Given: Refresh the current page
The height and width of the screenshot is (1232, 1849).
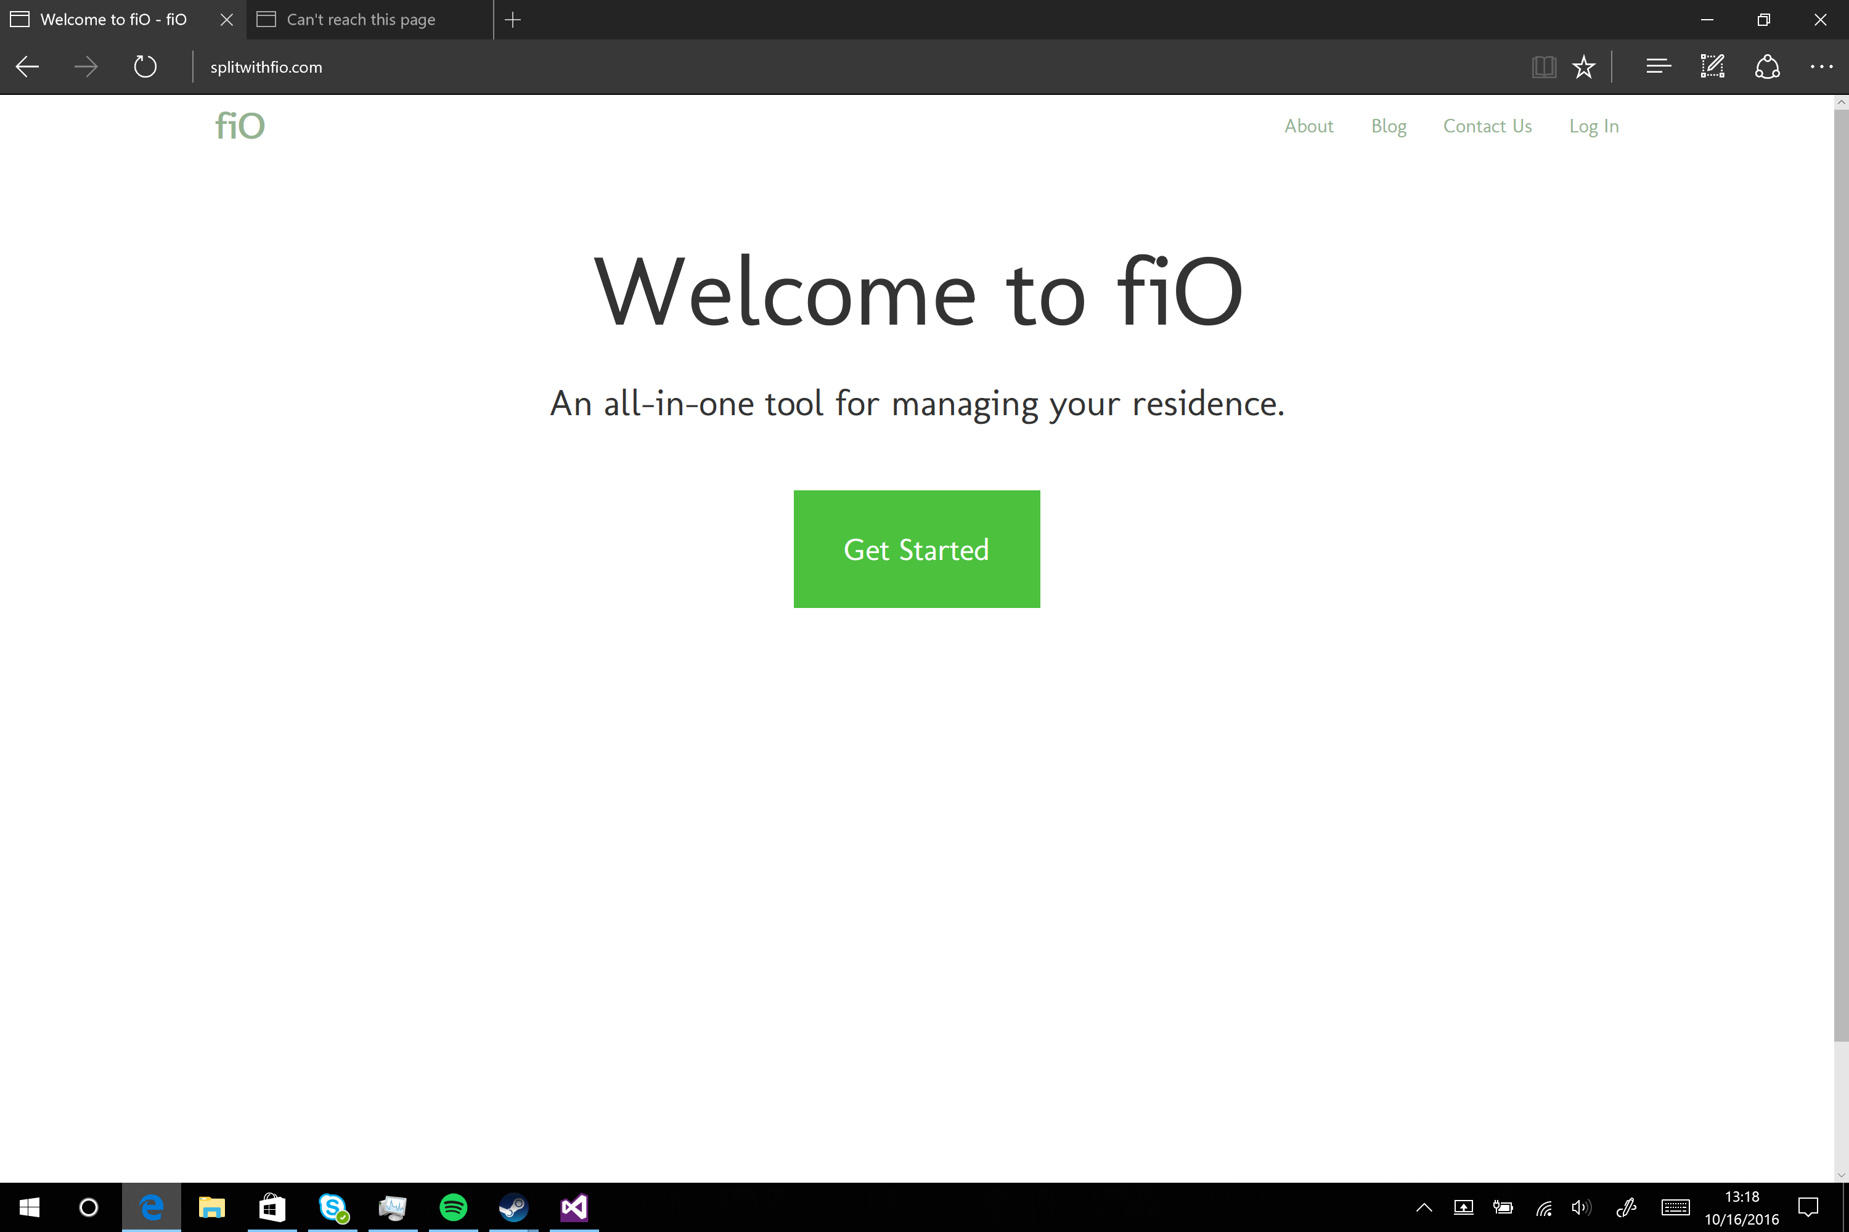Looking at the screenshot, I should click(145, 67).
